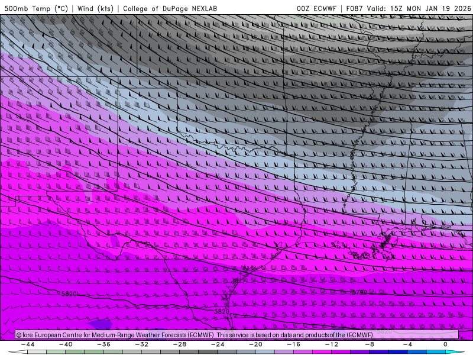Click the "−20" color bar label

[x=256, y=344]
